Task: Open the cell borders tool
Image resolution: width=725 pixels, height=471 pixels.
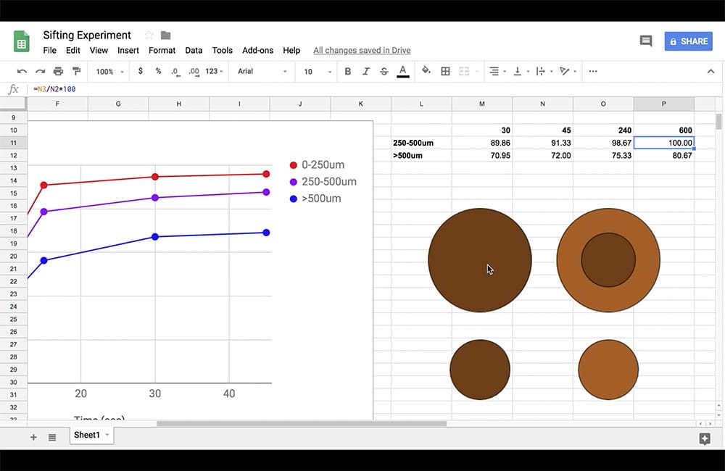Action: click(445, 71)
